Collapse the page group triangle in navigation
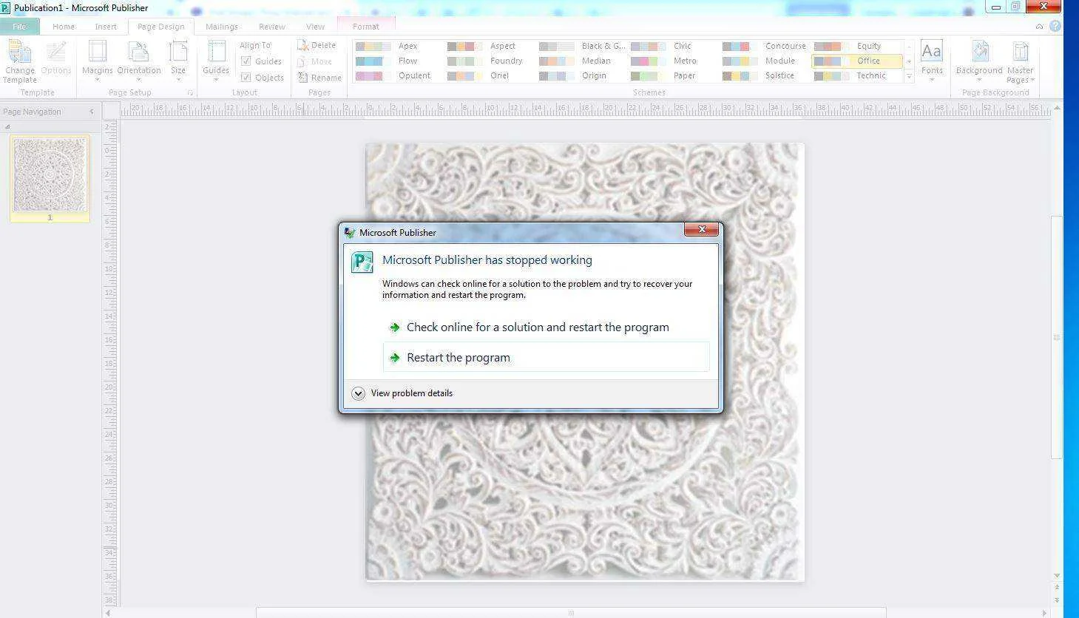 (x=7, y=126)
